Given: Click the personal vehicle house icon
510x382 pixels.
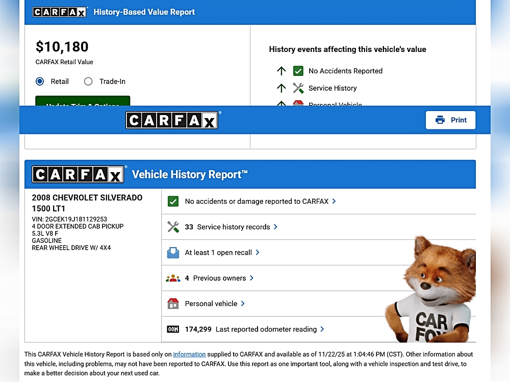Looking at the screenshot, I should pos(173,304).
